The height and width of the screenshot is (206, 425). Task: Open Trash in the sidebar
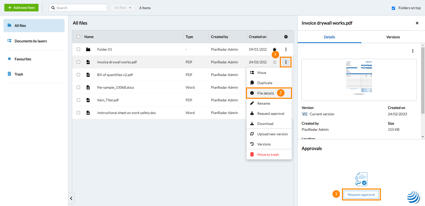(19, 74)
